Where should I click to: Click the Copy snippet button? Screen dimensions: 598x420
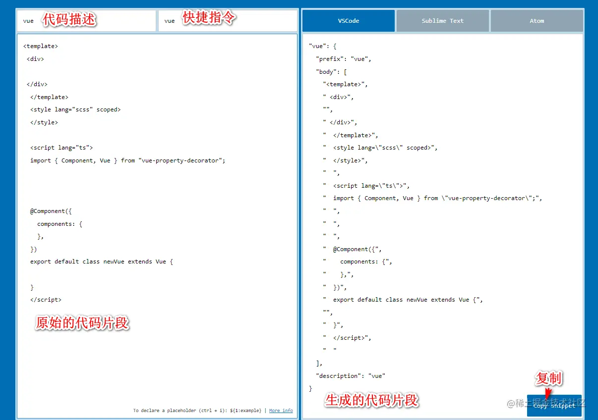[554, 406]
